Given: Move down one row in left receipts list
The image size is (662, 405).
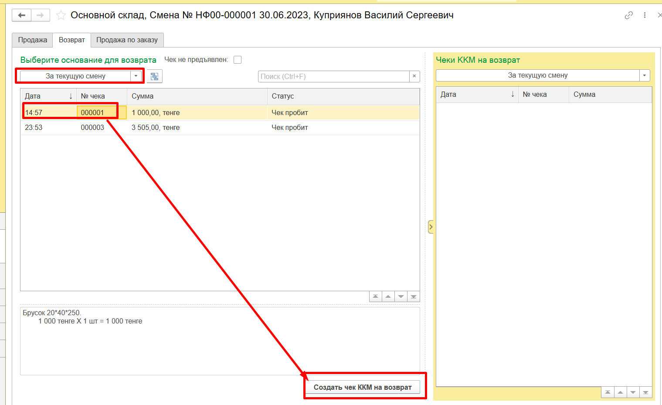Looking at the screenshot, I should tap(401, 297).
